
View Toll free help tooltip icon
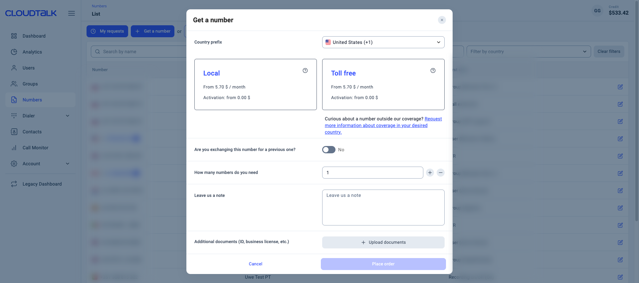(433, 71)
